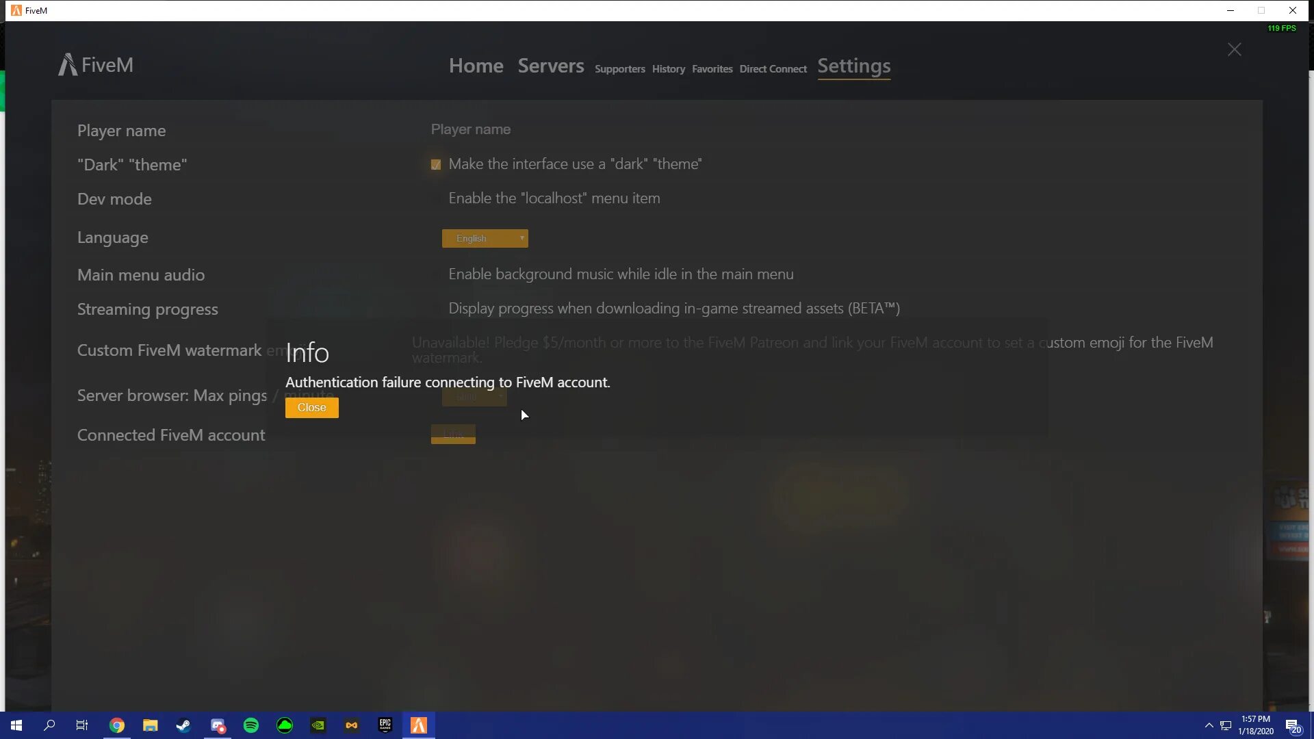Screen dimensions: 1314x739
Task: Switch to the Servers tab
Action: tap(550, 66)
